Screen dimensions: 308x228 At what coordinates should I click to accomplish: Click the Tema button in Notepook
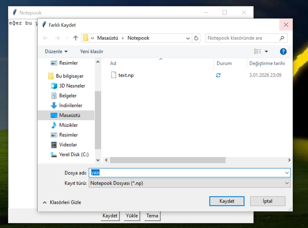point(152,216)
